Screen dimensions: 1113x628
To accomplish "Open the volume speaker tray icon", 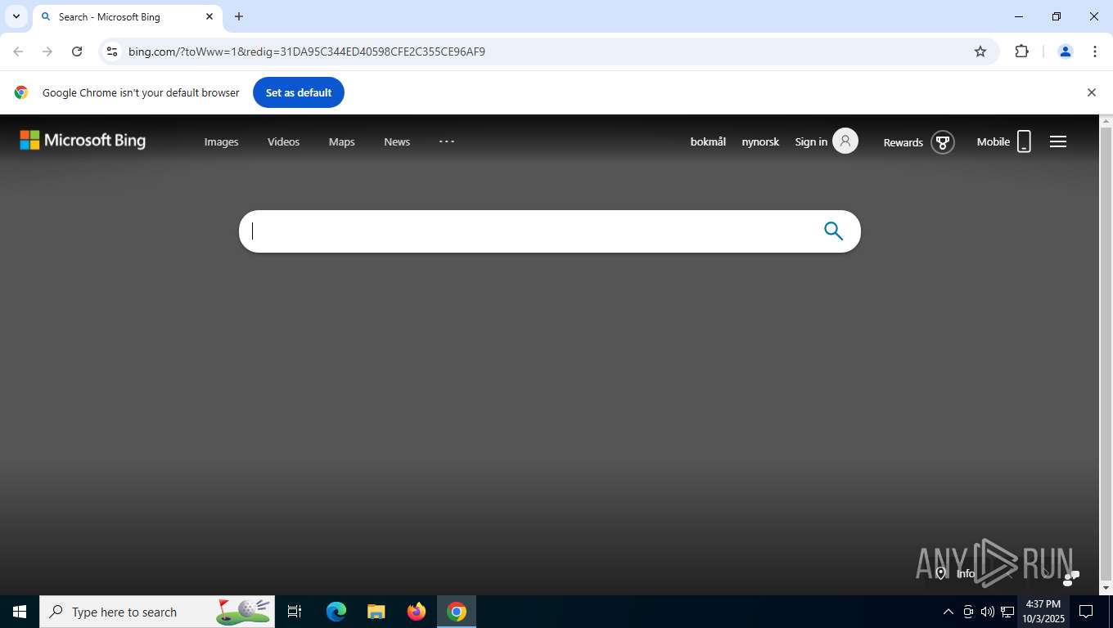I will (988, 612).
